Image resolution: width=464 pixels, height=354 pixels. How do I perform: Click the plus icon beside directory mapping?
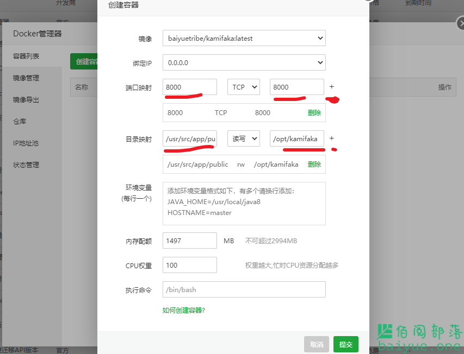[332, 138]
